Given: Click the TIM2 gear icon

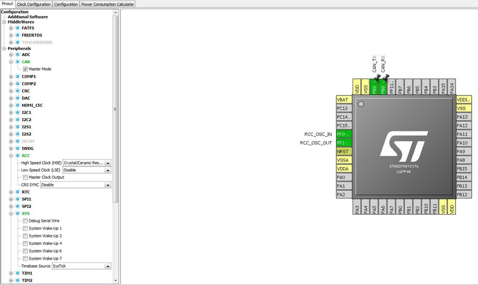Looking at the screenshot, I should (x=18, y=280).
